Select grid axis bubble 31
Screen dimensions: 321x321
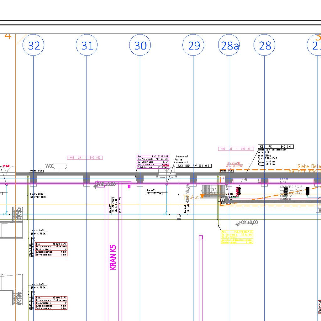[87, 45]
